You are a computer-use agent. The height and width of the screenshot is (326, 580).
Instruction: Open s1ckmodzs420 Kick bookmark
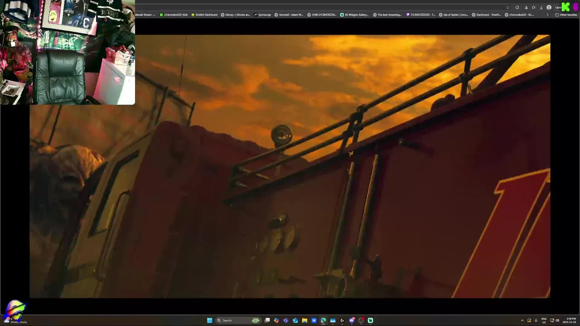[174, 14]
